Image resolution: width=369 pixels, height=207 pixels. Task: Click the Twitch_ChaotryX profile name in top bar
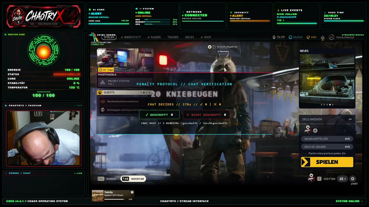point(345,37)
